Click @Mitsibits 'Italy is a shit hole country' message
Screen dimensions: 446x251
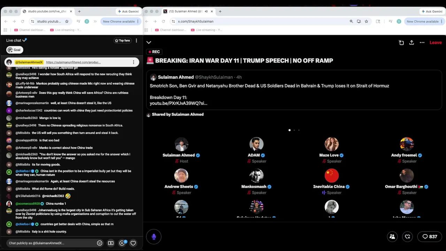pyautogui.click(x=49, y=231)
